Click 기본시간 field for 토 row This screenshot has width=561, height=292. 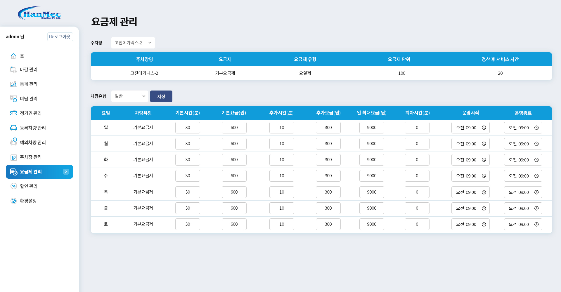click(x=188, y=224)
